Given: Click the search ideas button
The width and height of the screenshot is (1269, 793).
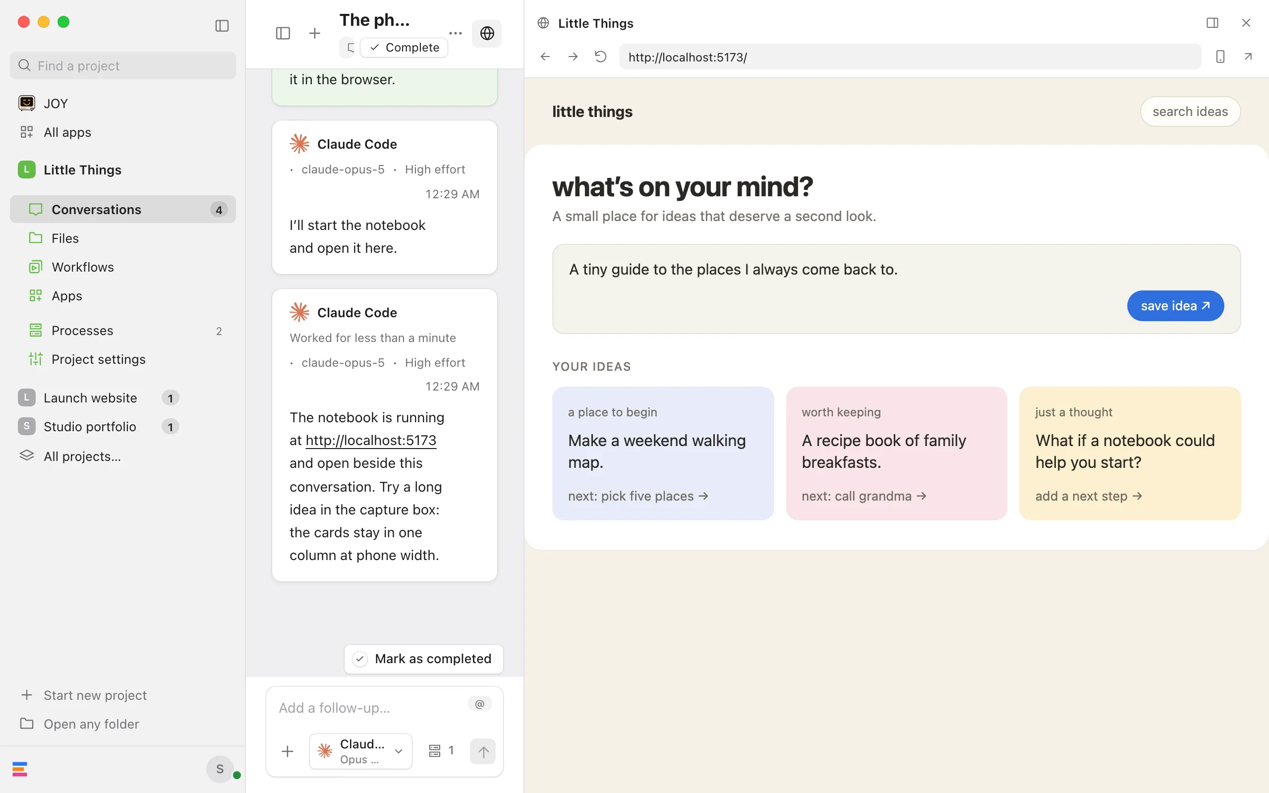Looking at the screenshot, I should (1190, 112).
